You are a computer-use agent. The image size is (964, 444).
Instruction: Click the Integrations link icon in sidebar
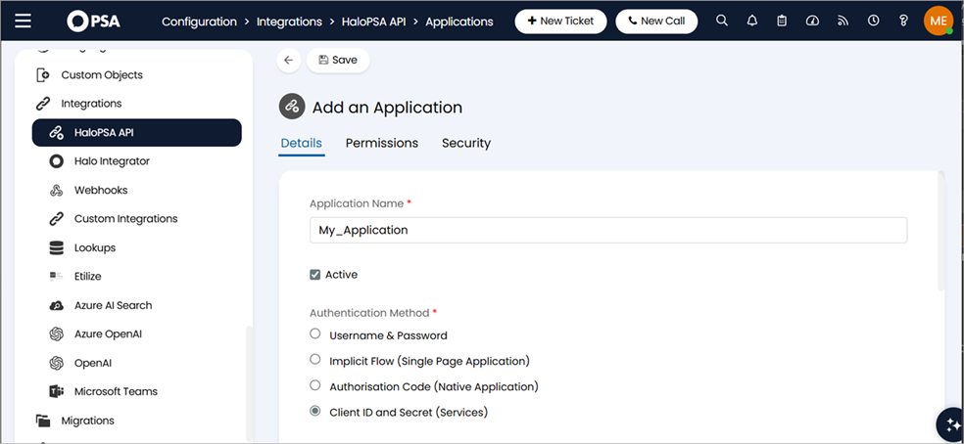pyautogui.click(x=43, y=104)
